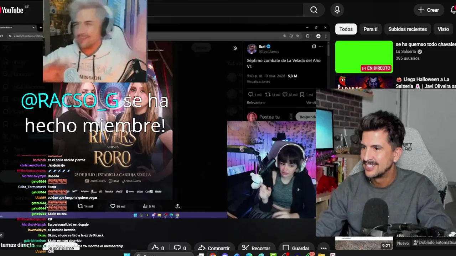This screenshot has height=256, width=456.
Task: In the video, click the new tab plus button
Action: (x=41, y=27)
